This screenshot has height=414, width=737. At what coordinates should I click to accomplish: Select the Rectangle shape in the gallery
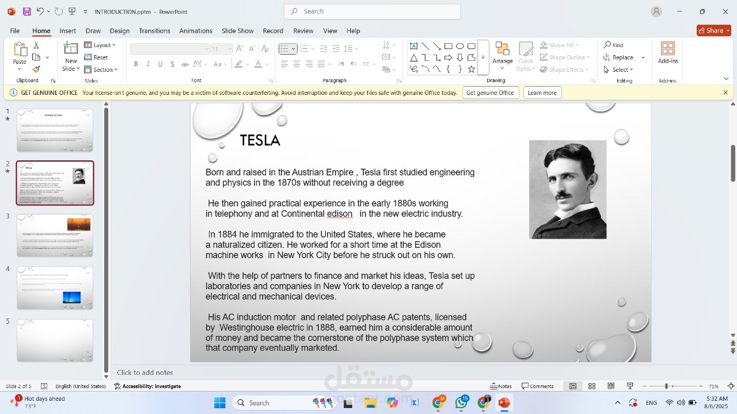tap(448, 46)
